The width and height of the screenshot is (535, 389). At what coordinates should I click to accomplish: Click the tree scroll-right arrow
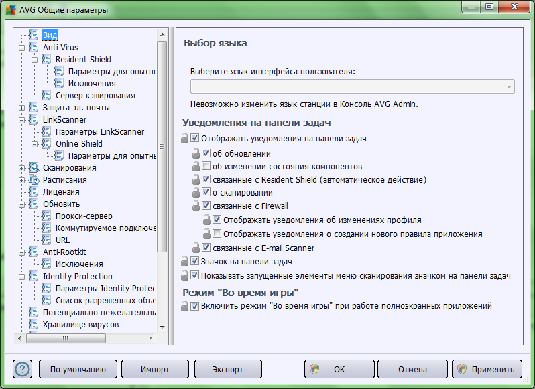(150, 338)
